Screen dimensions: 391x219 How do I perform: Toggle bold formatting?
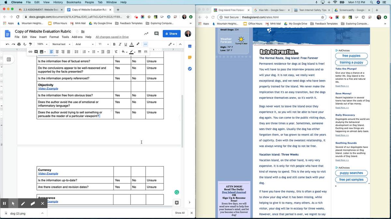[114, 44]
